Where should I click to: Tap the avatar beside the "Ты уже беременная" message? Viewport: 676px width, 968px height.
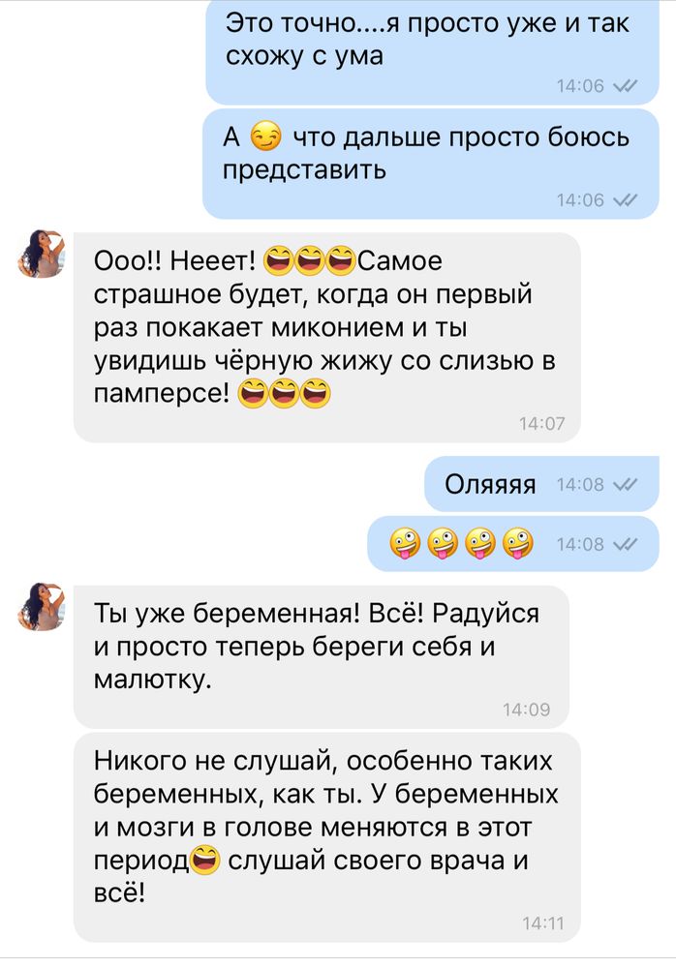pyautogui.click(x=42, y=606)
